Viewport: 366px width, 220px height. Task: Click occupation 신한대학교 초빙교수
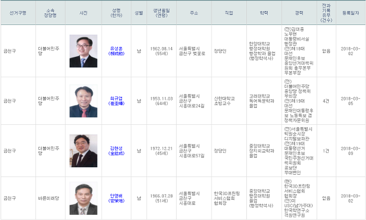coord(224,101)
